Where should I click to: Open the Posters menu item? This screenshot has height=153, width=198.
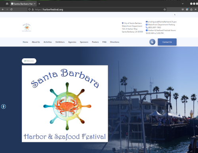[x=95, y=42]
